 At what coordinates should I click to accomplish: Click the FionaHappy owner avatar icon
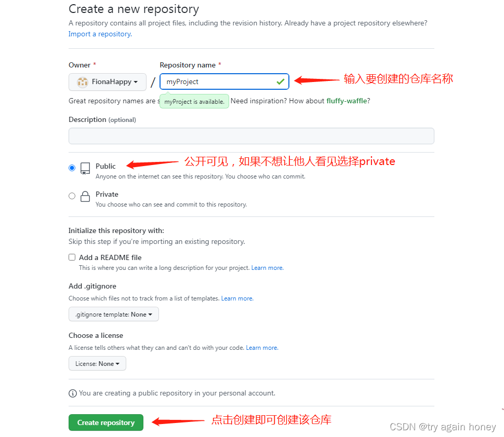(x=83, y=82)
